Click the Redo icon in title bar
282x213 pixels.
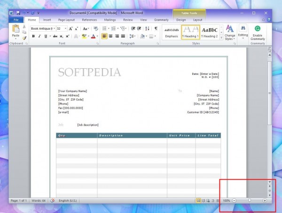[x=33, y=13]
